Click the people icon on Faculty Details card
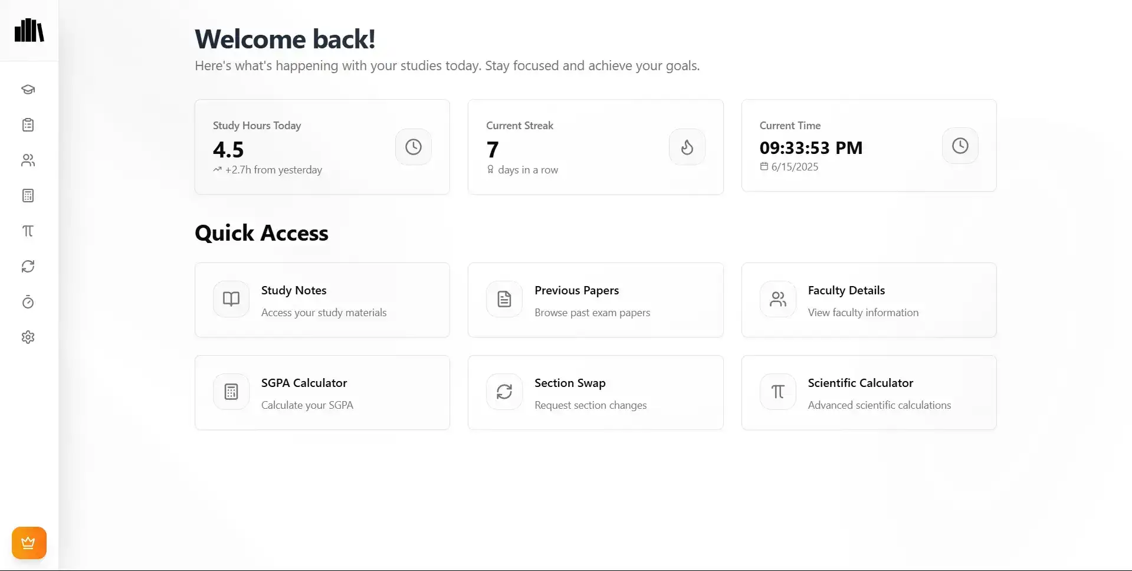 777,299
